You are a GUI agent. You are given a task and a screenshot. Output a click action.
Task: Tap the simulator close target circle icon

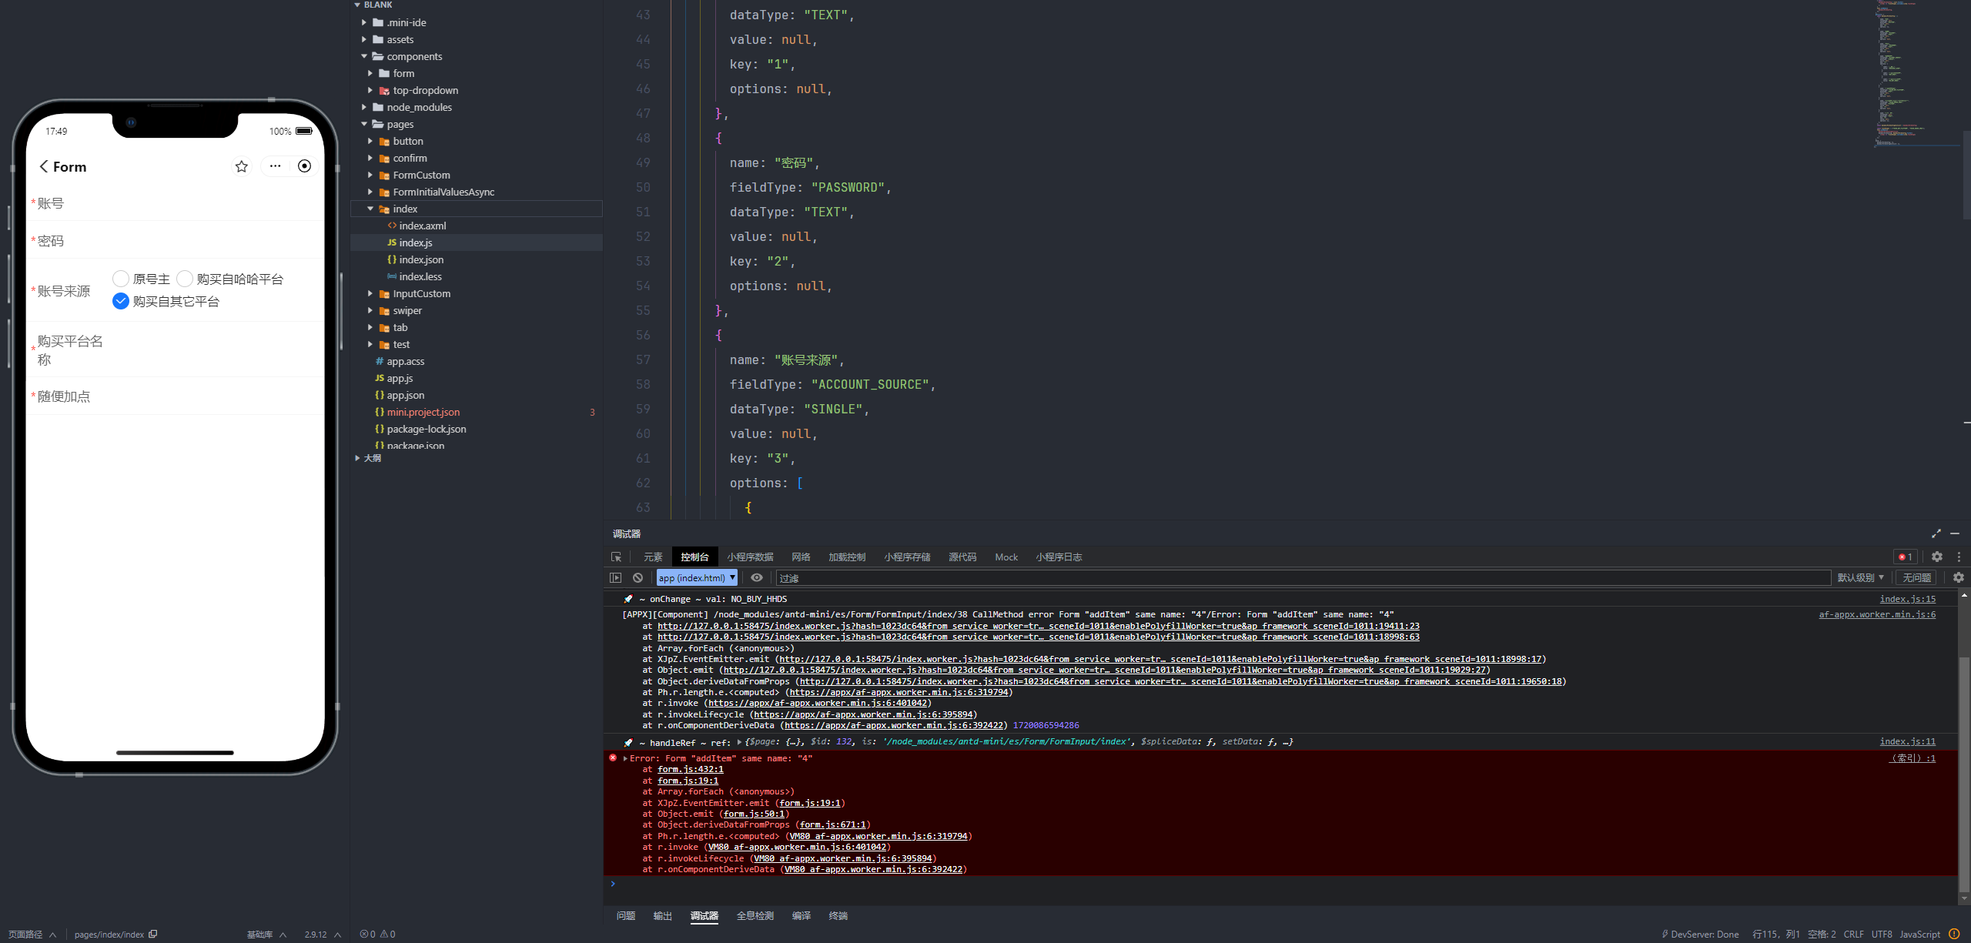click(x=305, y=166)
